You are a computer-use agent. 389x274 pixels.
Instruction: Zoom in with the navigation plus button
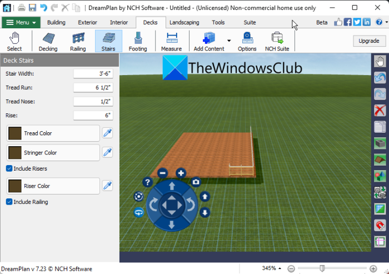181,173
